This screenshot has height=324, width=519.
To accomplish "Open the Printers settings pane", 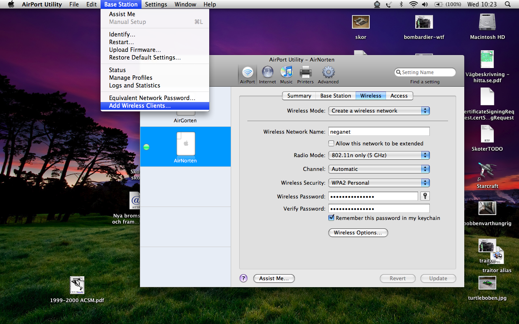I will tap(305, 75).
